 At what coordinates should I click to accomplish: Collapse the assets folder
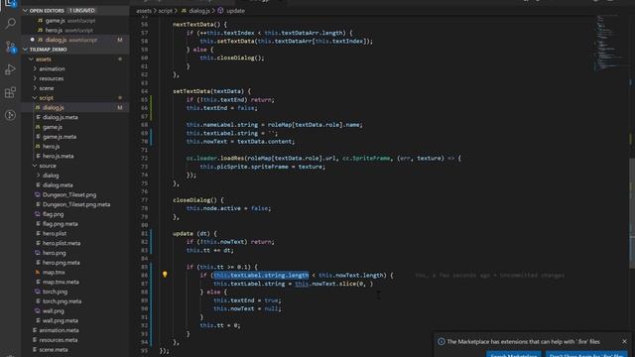point(31,59)
